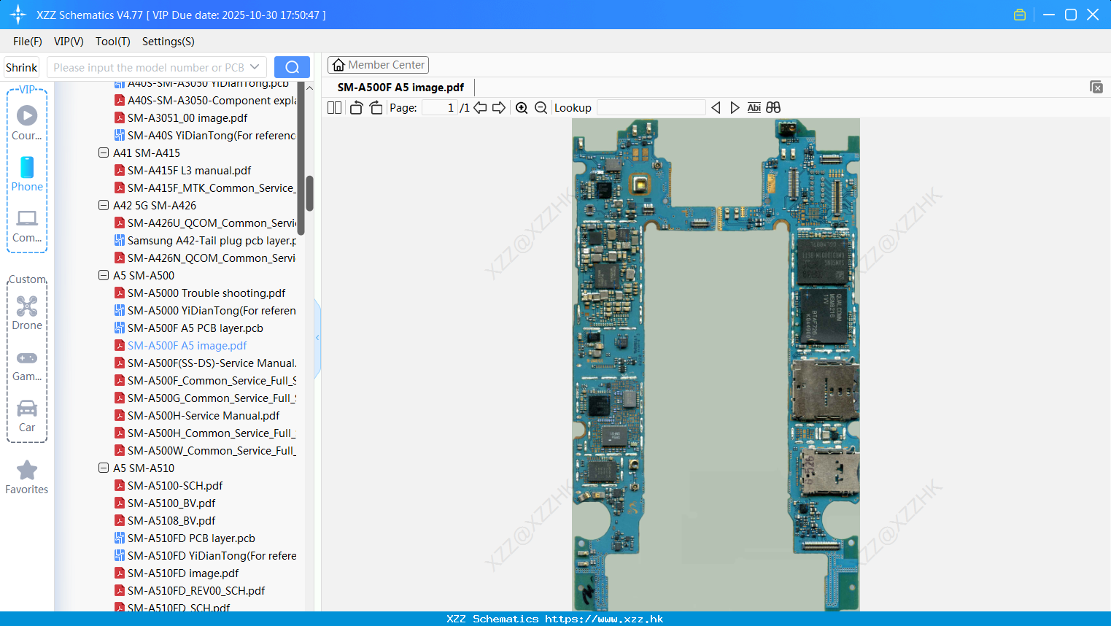Click the Shrink button

(x=22, y=67)
